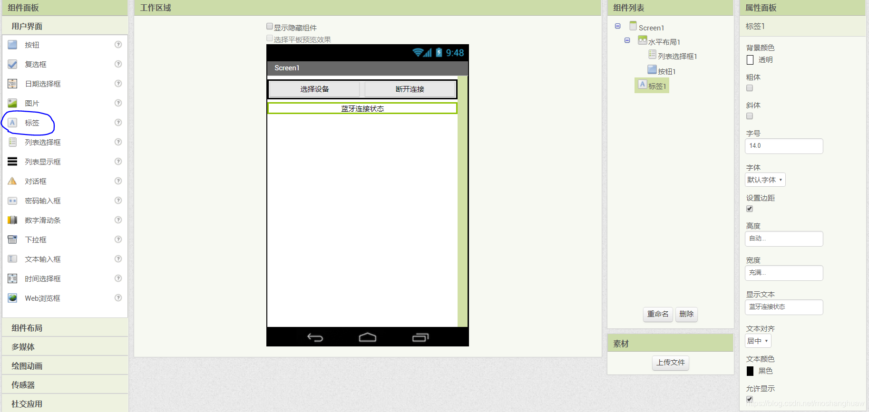This screenshot has width=869, height=412.
Task: Select the 列表选择框 list picker icon
Action: 12,142
